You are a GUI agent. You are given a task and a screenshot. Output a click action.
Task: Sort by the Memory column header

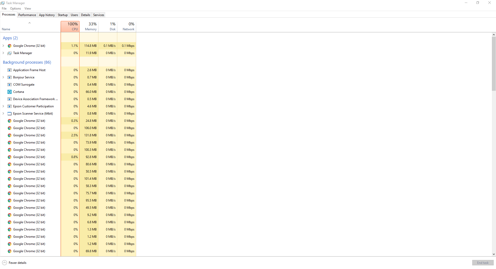pyautogui.click(x=89, y=27)
